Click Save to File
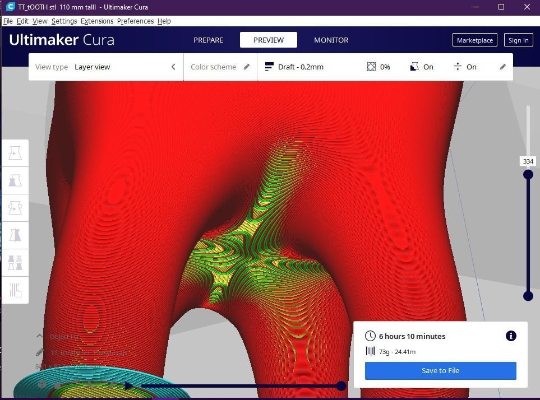Image resolution: width=540 pixels, height=400 pixels. 441,370
